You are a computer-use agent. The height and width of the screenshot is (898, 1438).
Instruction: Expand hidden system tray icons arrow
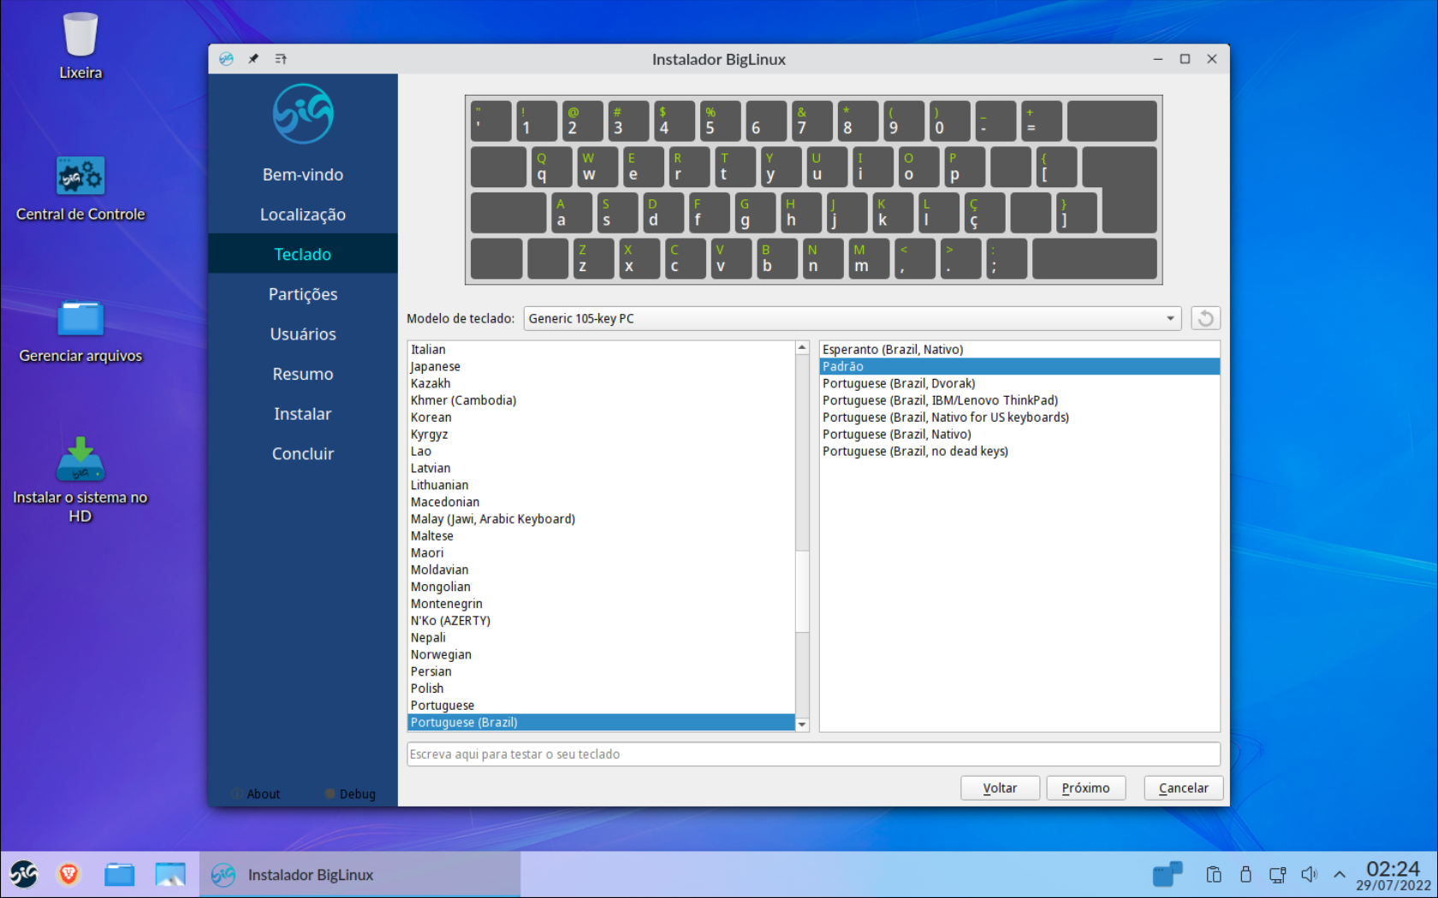click(1340, 874)
